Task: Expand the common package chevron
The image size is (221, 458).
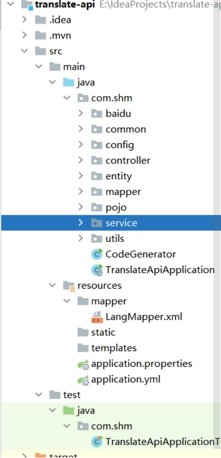Action: (81, 129)
